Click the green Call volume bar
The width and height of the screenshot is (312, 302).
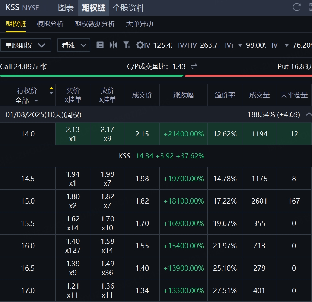[92, 76]
